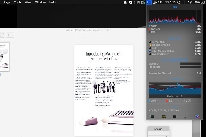Open the Wi-Fi menu bar icon
The image size is (206, 137).
(x=190, y=2)
